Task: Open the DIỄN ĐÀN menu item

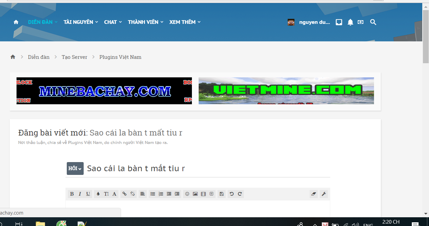Action: click(x=40, y=22)
